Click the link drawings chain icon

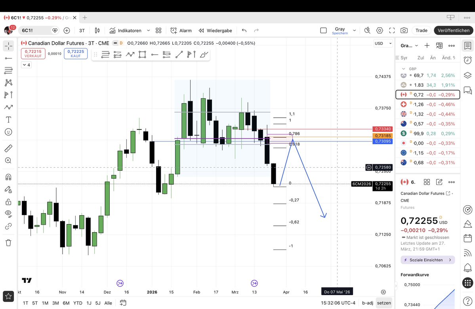(x=8, y=226)
